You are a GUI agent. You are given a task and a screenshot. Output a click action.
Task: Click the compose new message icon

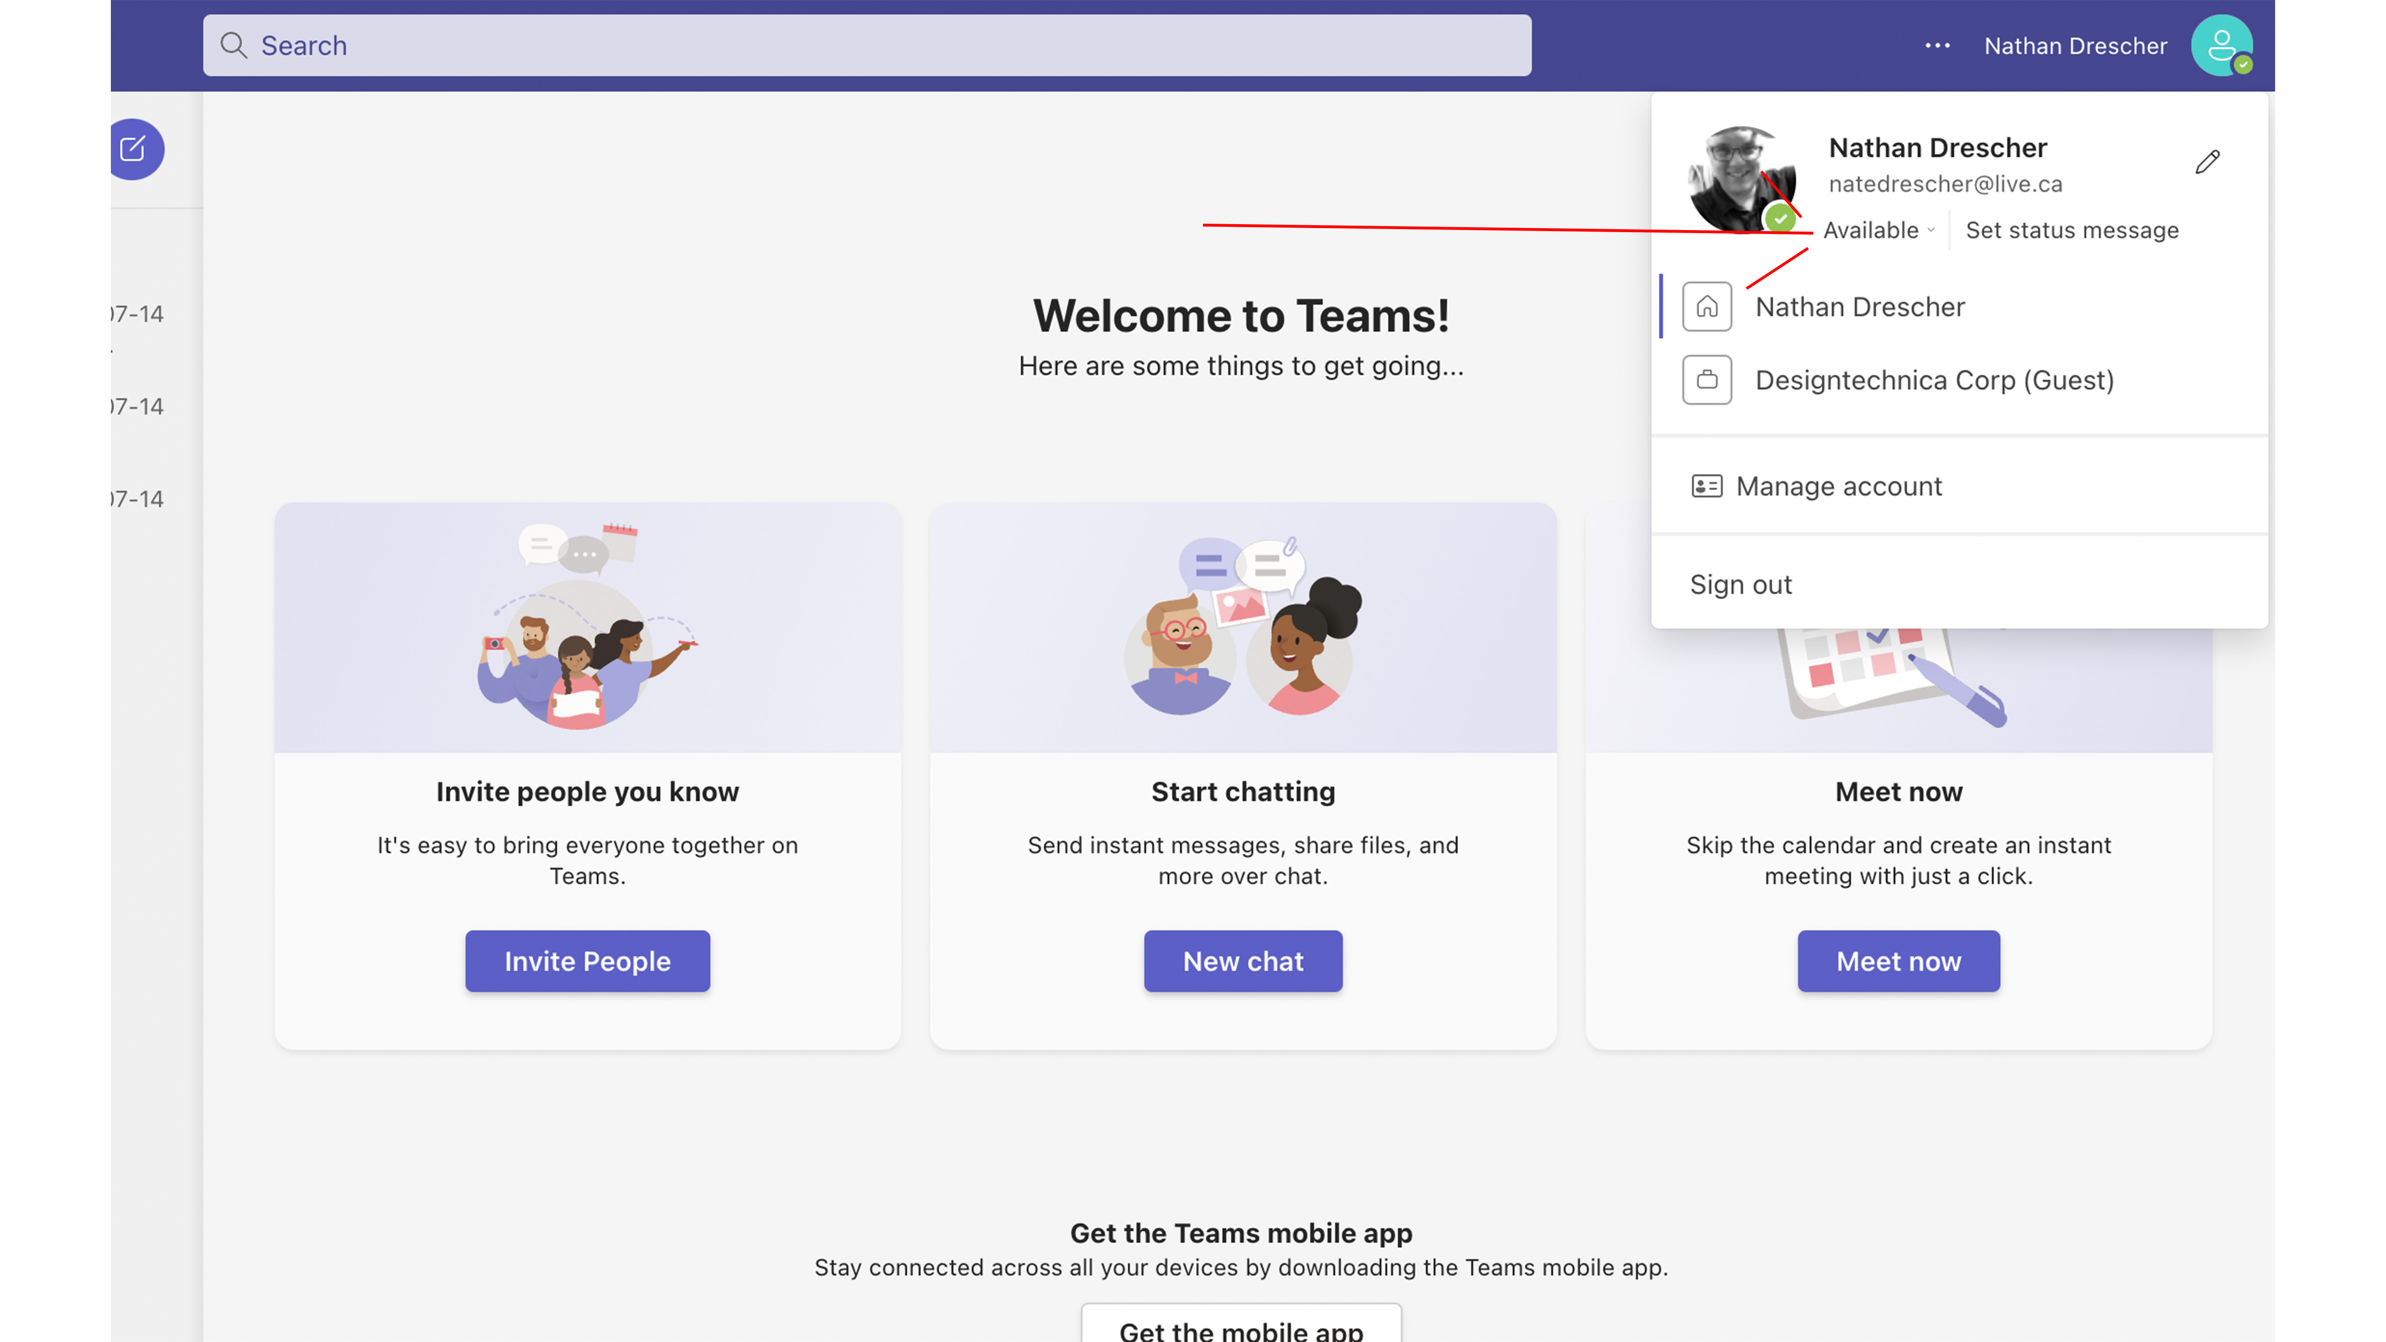[134, 149]
